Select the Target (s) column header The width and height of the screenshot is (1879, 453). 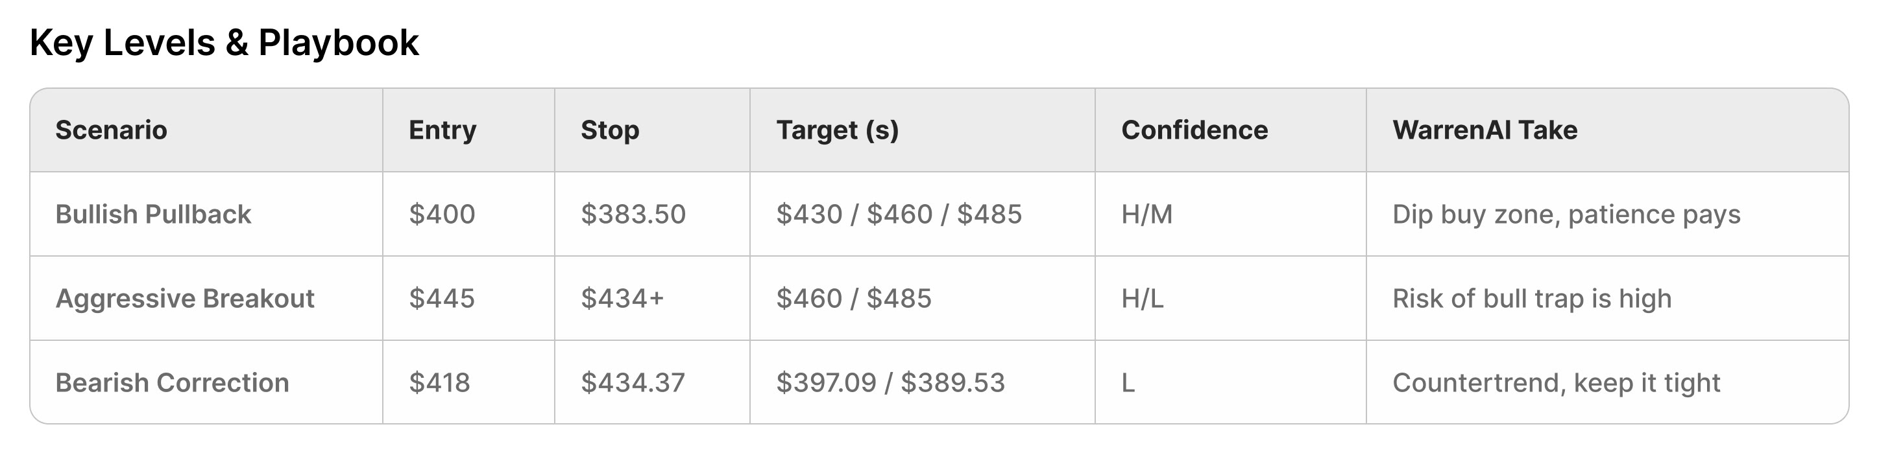tap(836, 130)
